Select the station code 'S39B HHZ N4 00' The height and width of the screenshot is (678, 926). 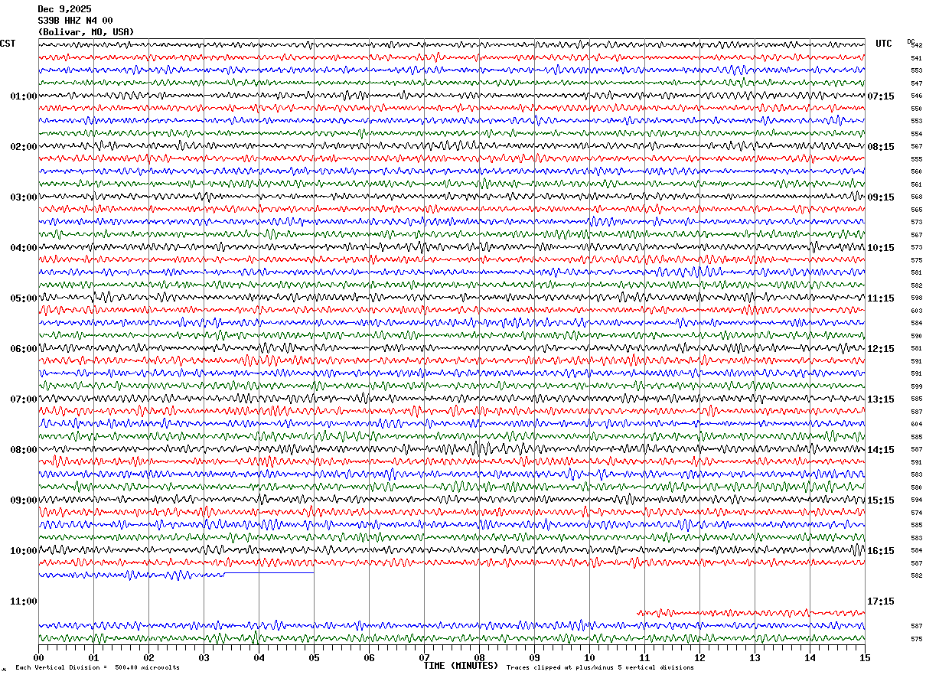(75, 21)
